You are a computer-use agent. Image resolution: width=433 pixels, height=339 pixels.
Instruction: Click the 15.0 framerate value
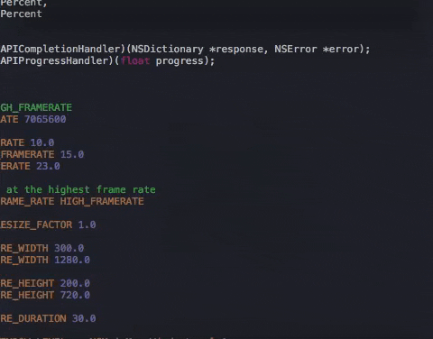(x=72, y=154)
